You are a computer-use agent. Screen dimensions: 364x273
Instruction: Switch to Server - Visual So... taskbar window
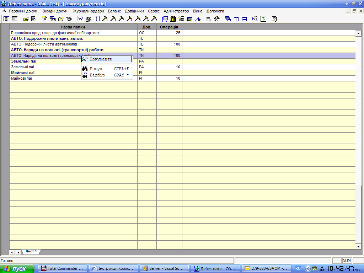tap(164, 269)
